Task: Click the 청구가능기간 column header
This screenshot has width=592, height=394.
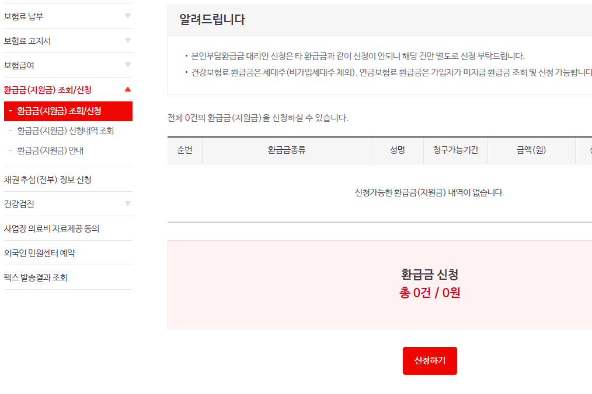Action: coord(456,150)
